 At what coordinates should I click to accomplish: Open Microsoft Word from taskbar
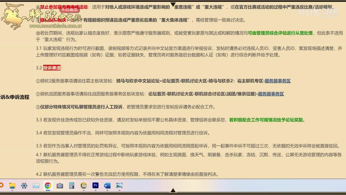[107, 186]
